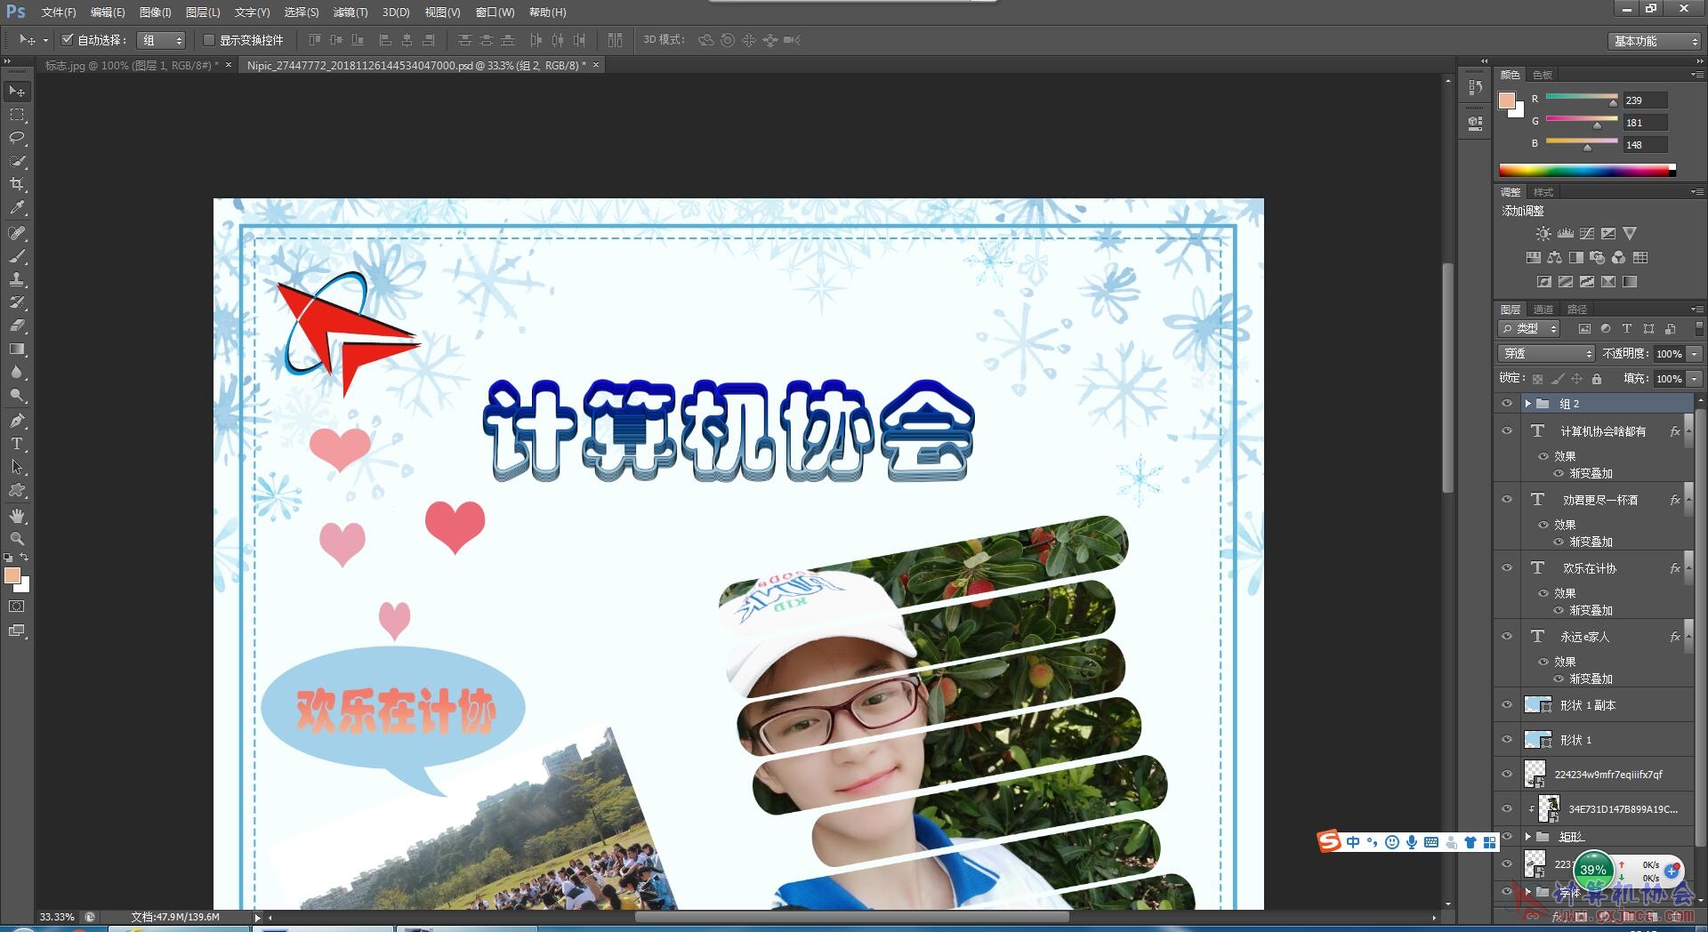The image size is (1708, 932).
Task: Click the G value input field
Action: [x=1645, y=123]
